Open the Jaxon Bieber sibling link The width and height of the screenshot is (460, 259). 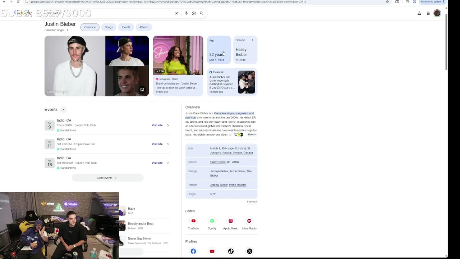(x=237, y=171)
